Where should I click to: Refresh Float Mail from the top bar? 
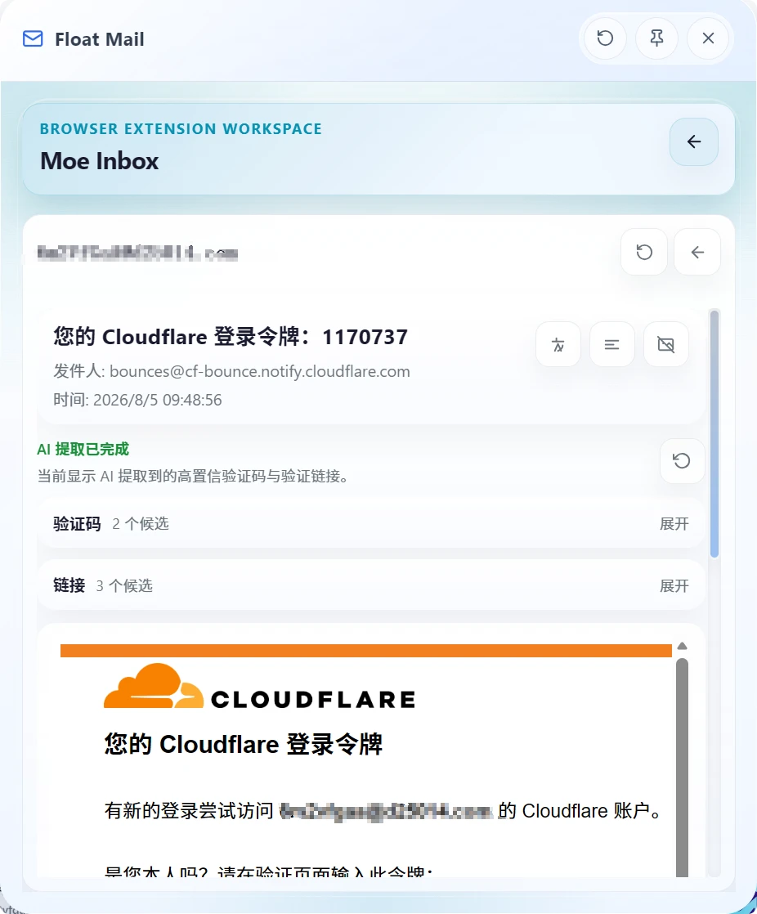[605, 38]
